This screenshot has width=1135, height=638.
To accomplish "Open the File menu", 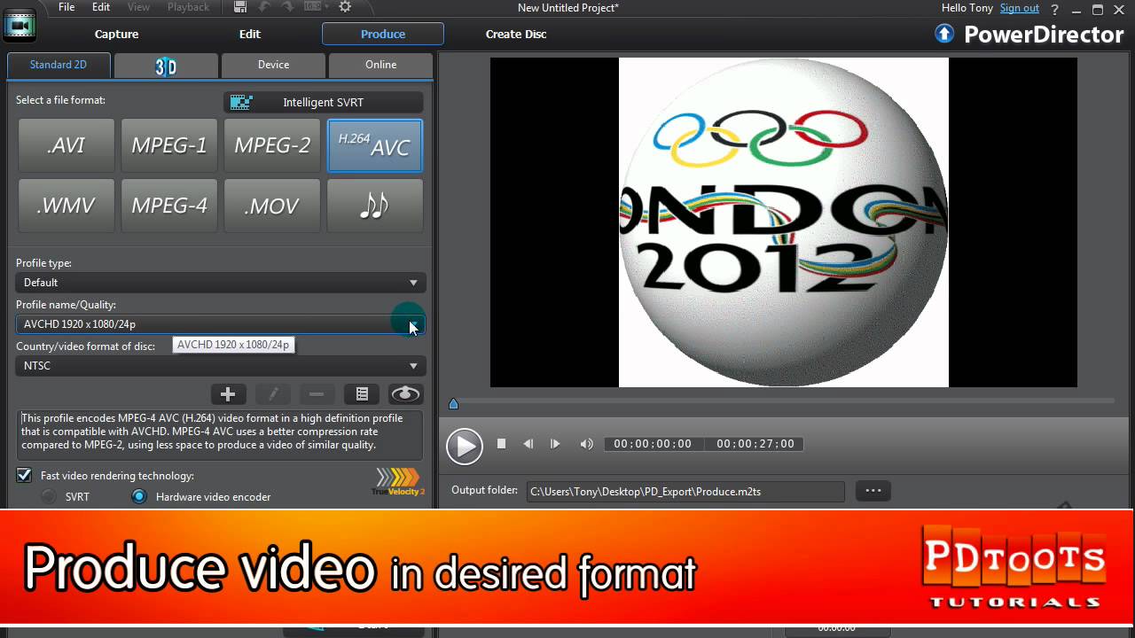I will pyautogui.click(x=67, y=7).
